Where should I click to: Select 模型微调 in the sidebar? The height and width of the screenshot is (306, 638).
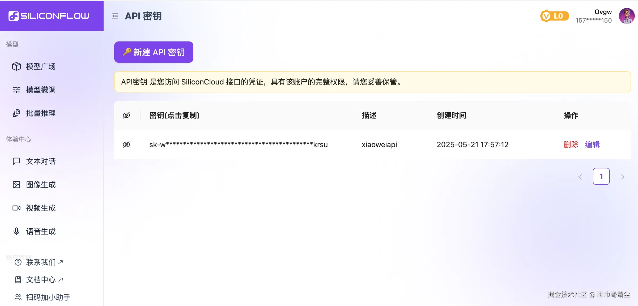(40, 90)
